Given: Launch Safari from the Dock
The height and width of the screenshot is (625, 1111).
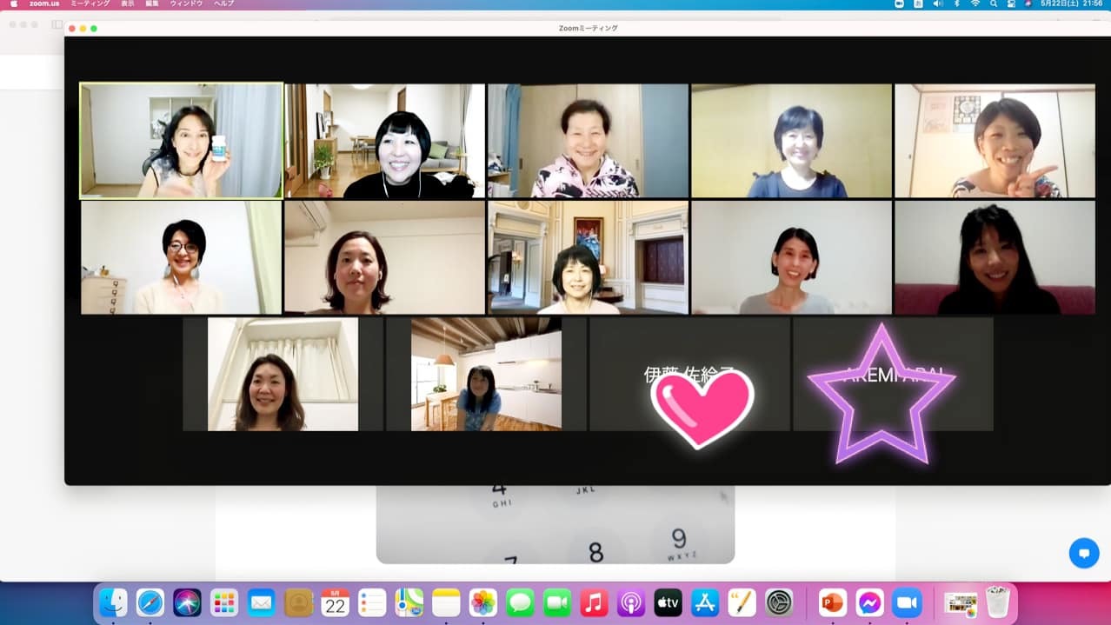Looking at the screenshot, I should click(150, 602).
